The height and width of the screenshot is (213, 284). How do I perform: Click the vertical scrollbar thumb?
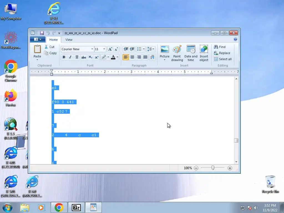pos(236,140)
